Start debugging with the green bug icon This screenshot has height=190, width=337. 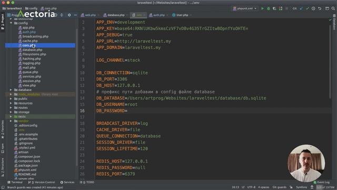pyautogui.click(x=269, y=8)
